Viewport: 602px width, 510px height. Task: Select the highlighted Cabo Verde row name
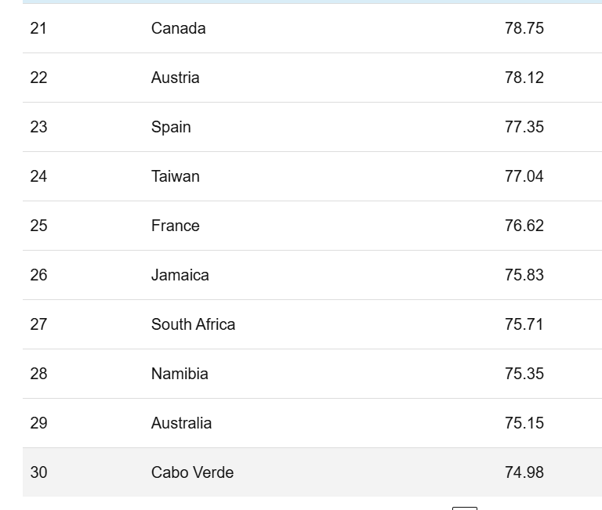pos(192,472)
